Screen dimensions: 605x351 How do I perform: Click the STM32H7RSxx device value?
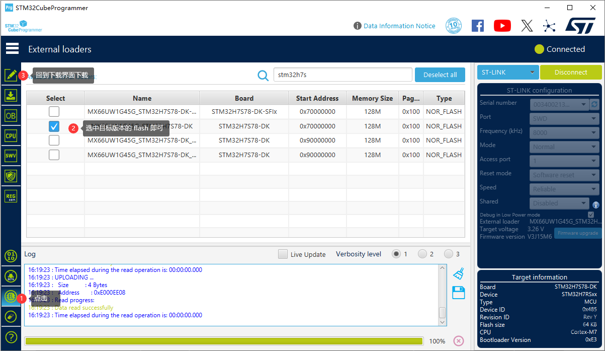pos(579,295)
